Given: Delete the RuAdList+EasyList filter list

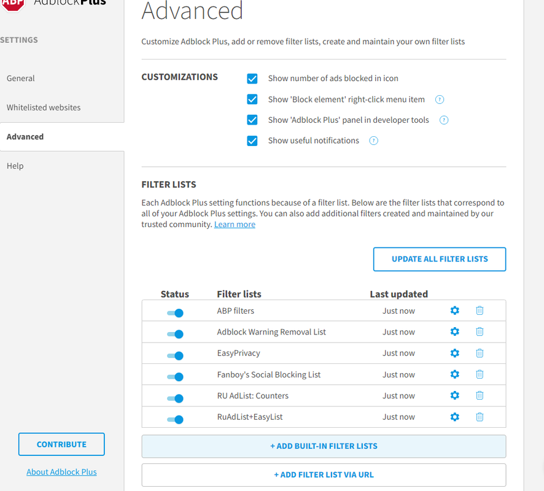Looking at the screenshot, I should (480, 417).
